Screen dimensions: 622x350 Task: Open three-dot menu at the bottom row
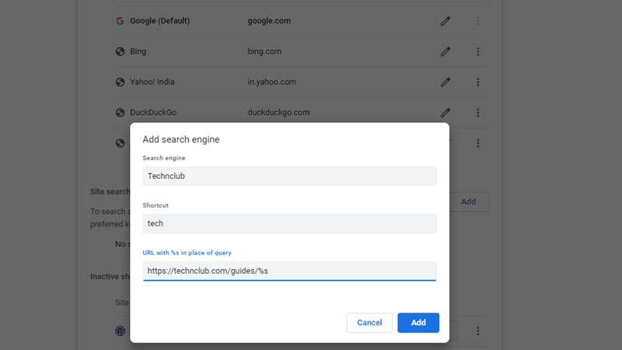click(477, 331)
